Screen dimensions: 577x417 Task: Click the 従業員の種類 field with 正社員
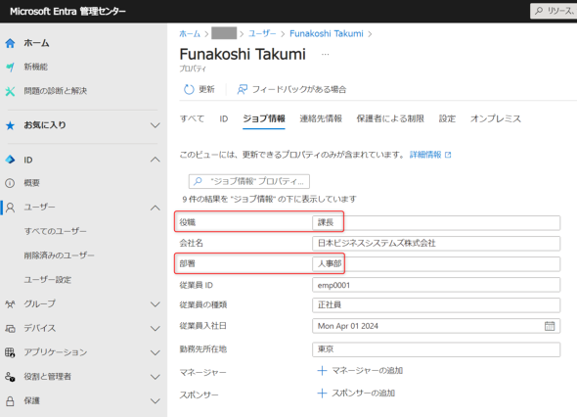coord(436,305)
